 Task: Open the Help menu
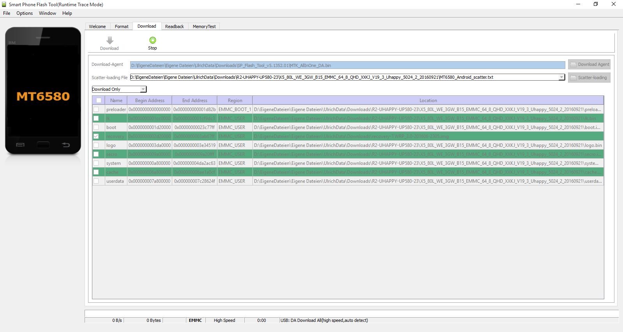pos(67,13)
